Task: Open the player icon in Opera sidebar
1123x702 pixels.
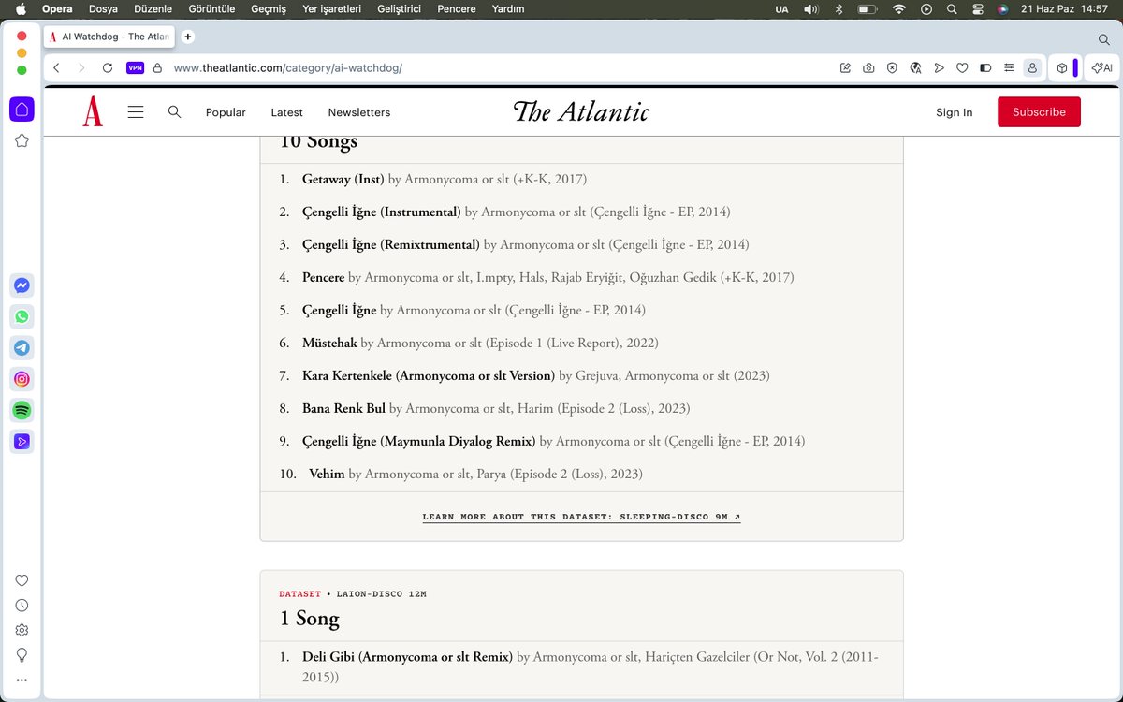Action: click(22, 441)
